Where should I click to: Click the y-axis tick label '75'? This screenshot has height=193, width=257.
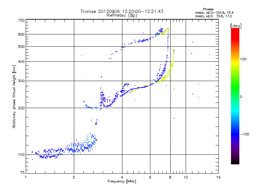22,172
